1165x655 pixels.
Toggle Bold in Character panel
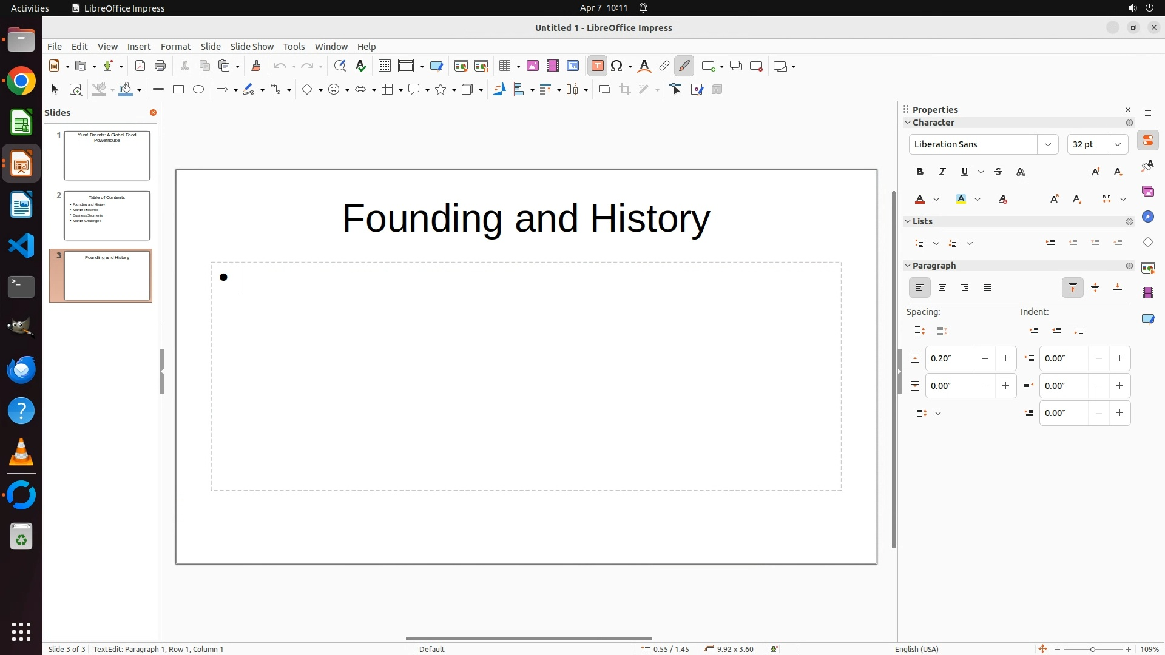click(920, 172)
